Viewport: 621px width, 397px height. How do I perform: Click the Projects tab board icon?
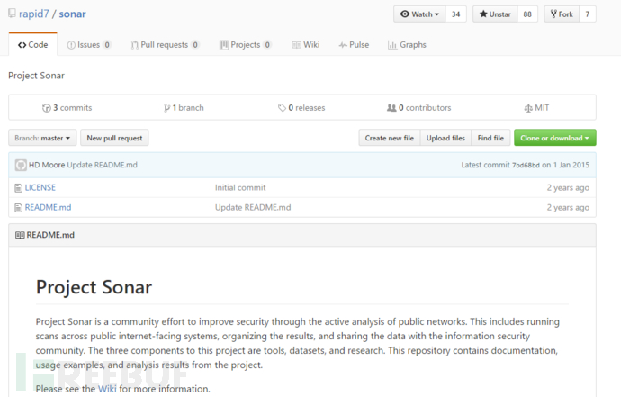click(224, 45)
